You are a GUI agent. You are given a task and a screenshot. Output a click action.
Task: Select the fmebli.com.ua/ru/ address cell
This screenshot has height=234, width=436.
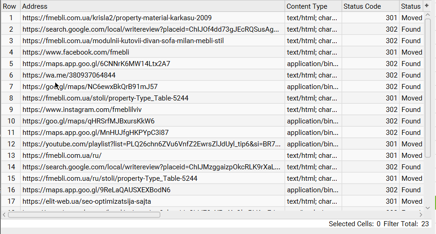coord(62,156)
